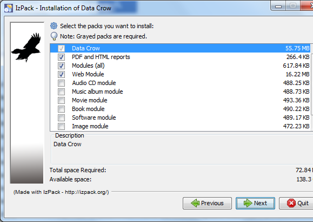Minimize the installer window
The height and width of the screenshot is (222, 313).
point(278,6)
